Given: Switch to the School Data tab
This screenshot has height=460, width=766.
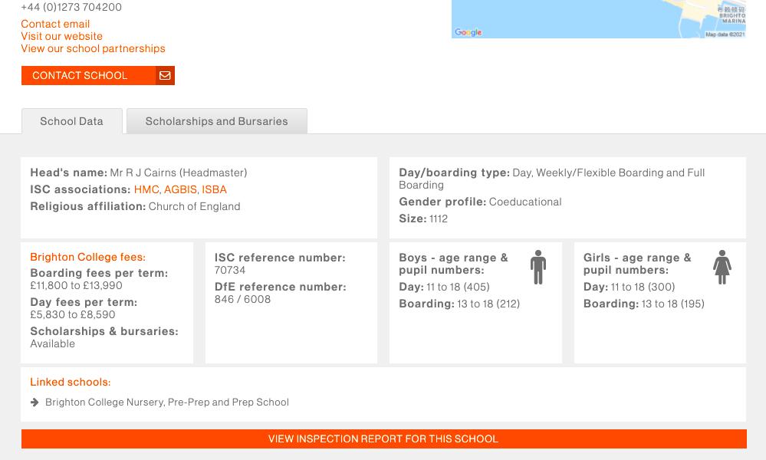Looking at the screenshot, I should point(72,121).
